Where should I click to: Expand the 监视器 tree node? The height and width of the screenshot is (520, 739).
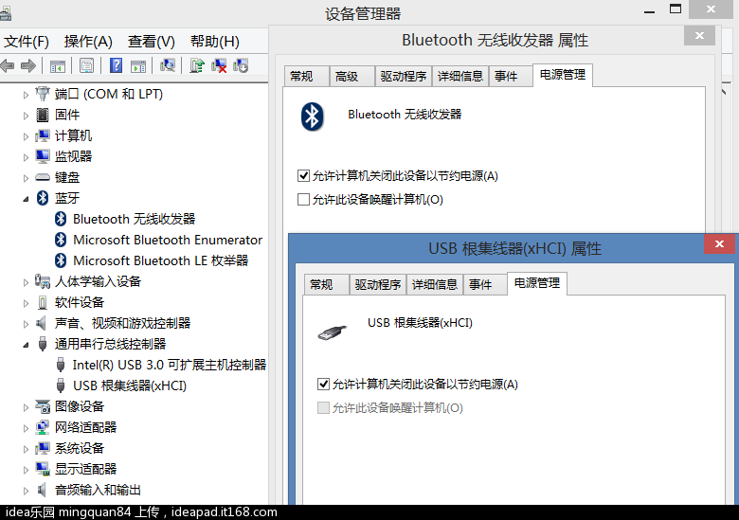[x=26, y=157]
